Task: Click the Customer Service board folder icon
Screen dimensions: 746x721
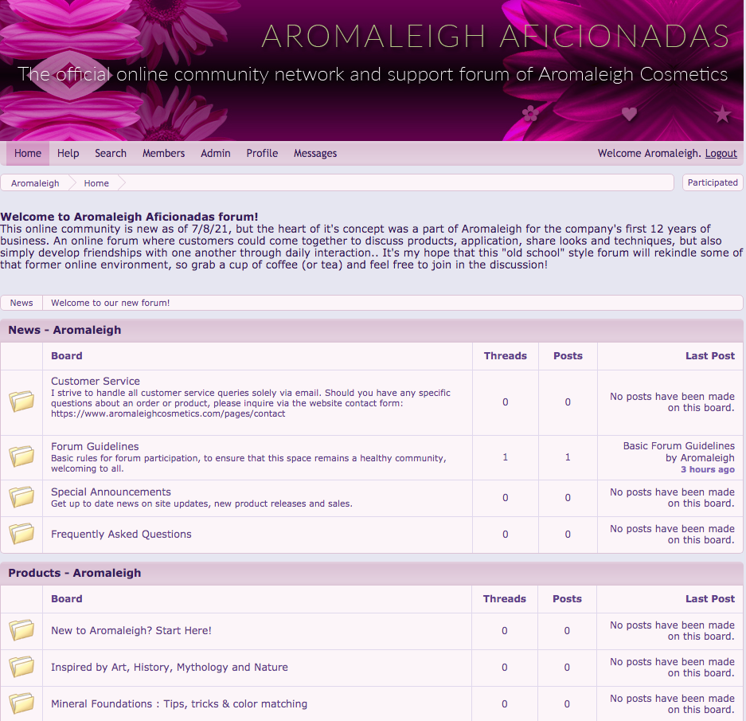Action: point(21,401)
